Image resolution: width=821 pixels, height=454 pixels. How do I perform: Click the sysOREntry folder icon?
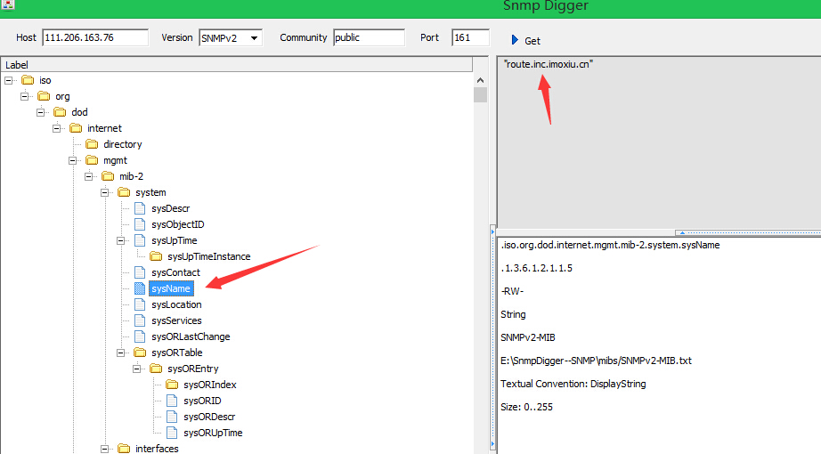tap(156, 369)
